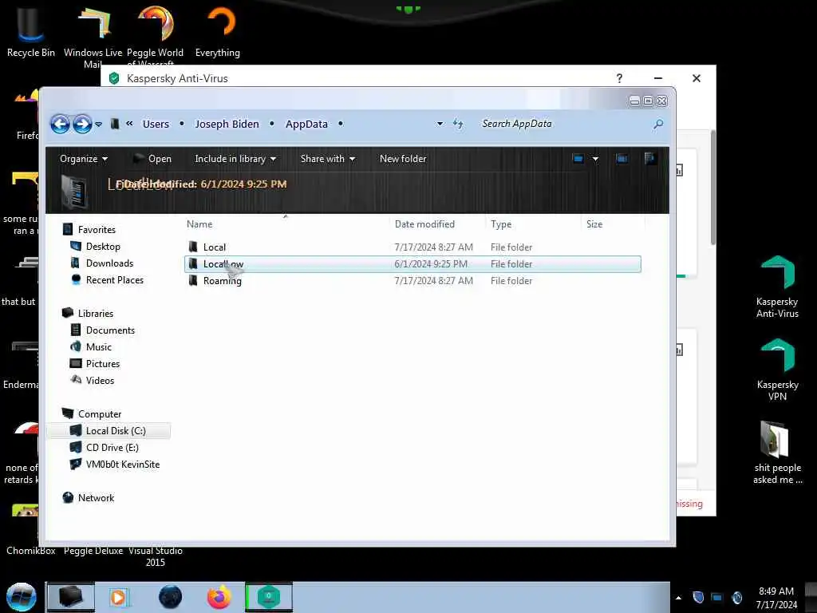817x613 pixels.
Task: Click the Kaspersky Anti-Virus window help icon
Action: tap(619, 78)
